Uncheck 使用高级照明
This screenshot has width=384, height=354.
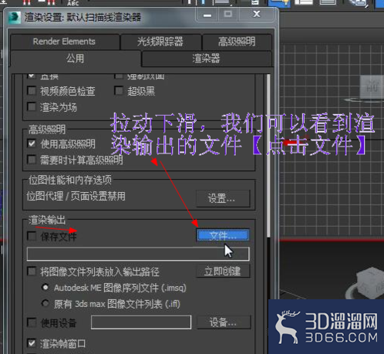pos(32,143)
